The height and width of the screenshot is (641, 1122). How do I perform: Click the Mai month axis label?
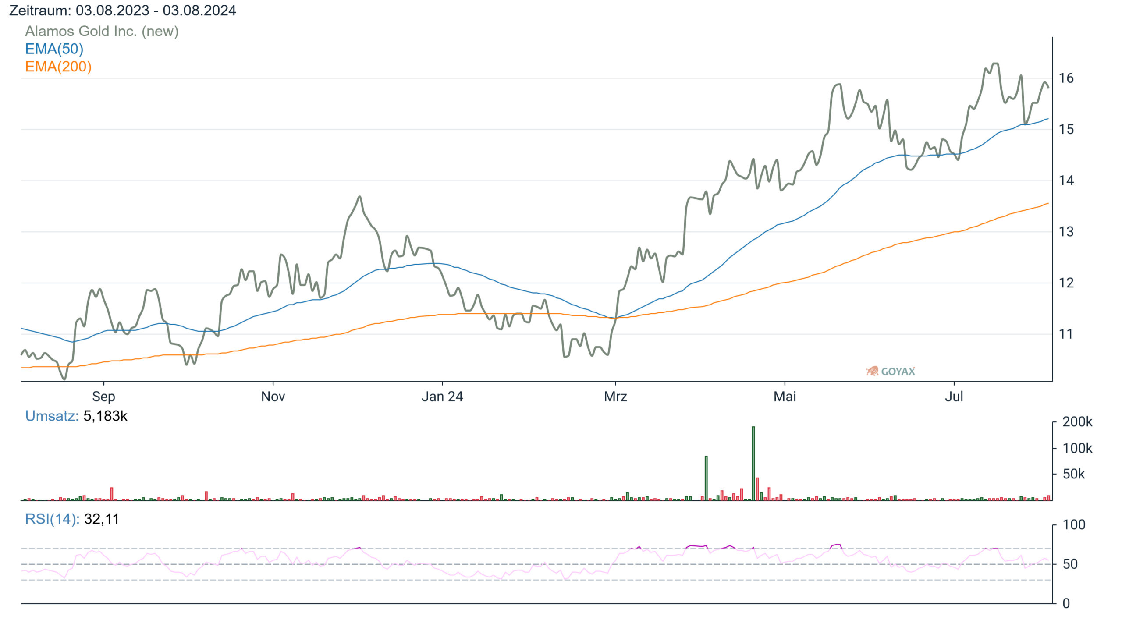(x=785, y=397)
